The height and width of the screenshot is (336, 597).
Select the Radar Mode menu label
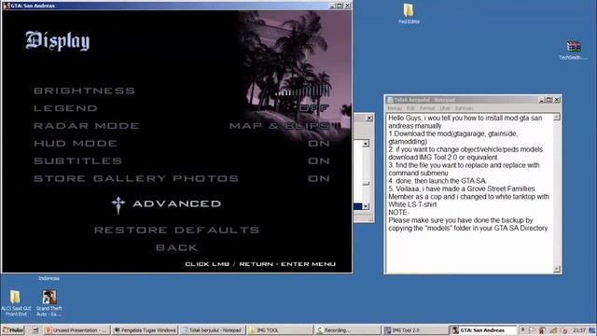click(x=87, y=126)
